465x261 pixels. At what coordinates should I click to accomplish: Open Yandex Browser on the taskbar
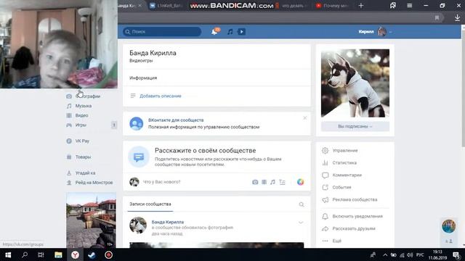click(75, 254)
